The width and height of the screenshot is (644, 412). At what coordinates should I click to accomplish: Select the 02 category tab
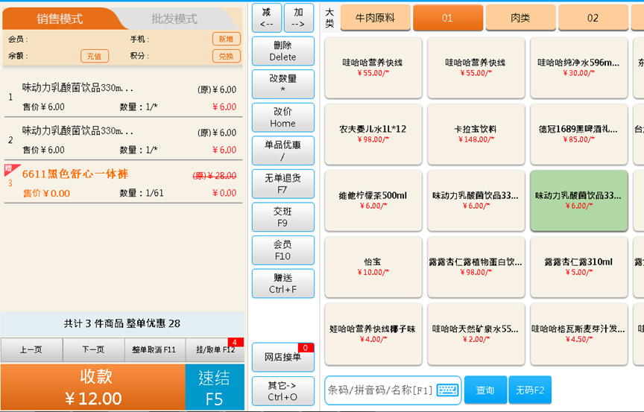coord(593,18)
